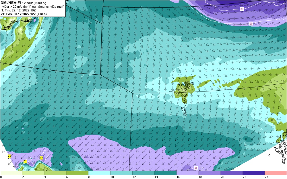
Task: Click the legend scale value 4
Action: click(x=45, y=177)
